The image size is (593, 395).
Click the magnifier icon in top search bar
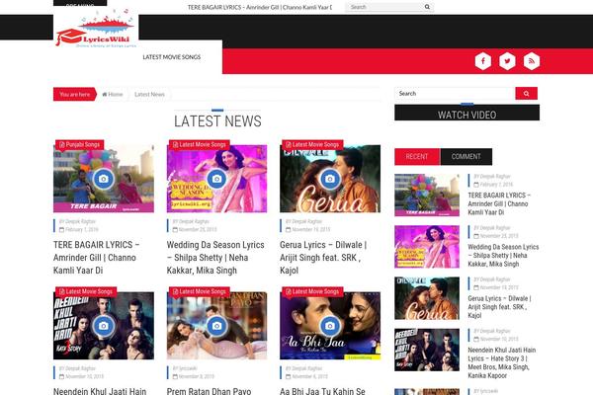click(x=427, y=7)
